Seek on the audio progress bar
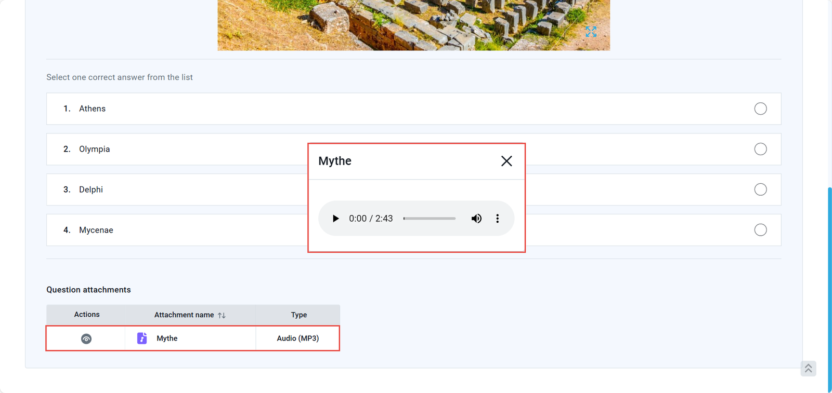The width and height of the screenshot is (832, 393). coord(430,219)
